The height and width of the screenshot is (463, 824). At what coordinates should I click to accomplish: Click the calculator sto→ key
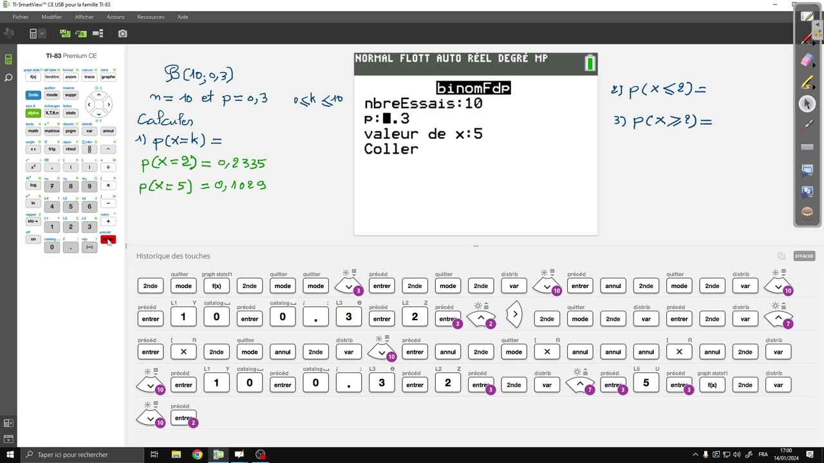coord(33,221)
